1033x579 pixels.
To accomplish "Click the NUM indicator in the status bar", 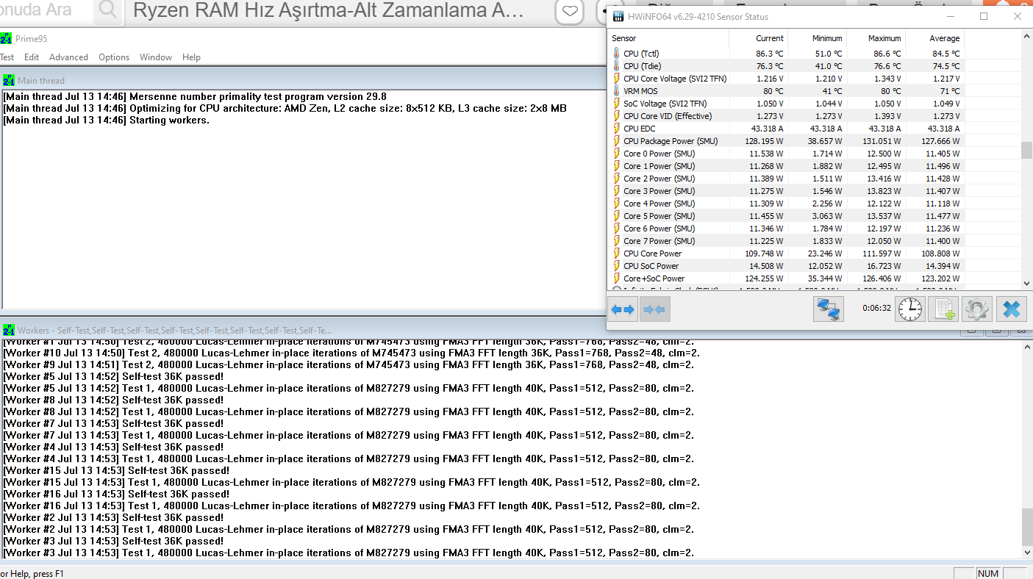I will [987, 573].
